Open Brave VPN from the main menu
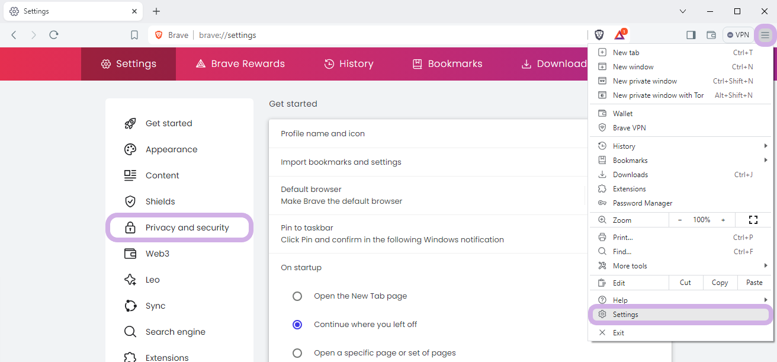Screen dimensions: 777x362 680,128
